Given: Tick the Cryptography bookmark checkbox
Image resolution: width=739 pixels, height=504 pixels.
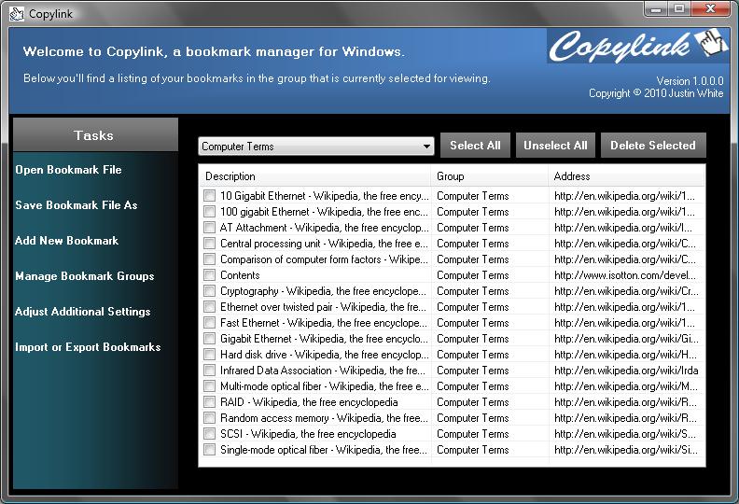Looking at the screenshot, I should (209, 291).
